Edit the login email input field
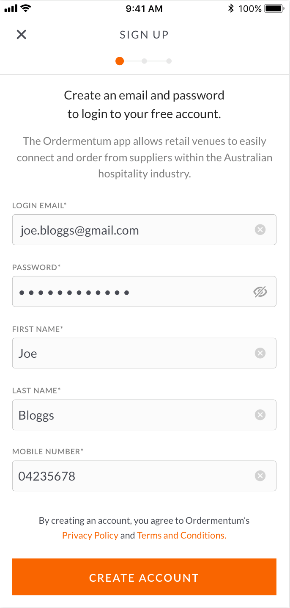This screenshot has width=290, height=608. click(131, 230)
